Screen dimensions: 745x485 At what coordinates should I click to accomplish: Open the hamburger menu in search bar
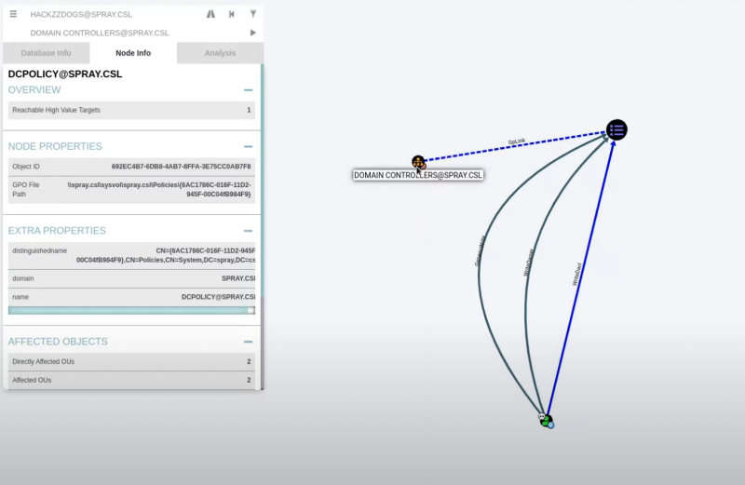[13, 14]
